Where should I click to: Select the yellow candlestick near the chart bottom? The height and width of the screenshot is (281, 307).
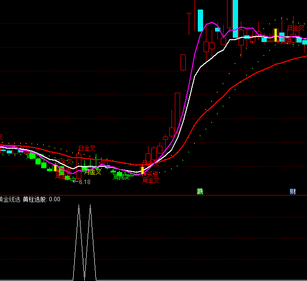pos(142,170)
